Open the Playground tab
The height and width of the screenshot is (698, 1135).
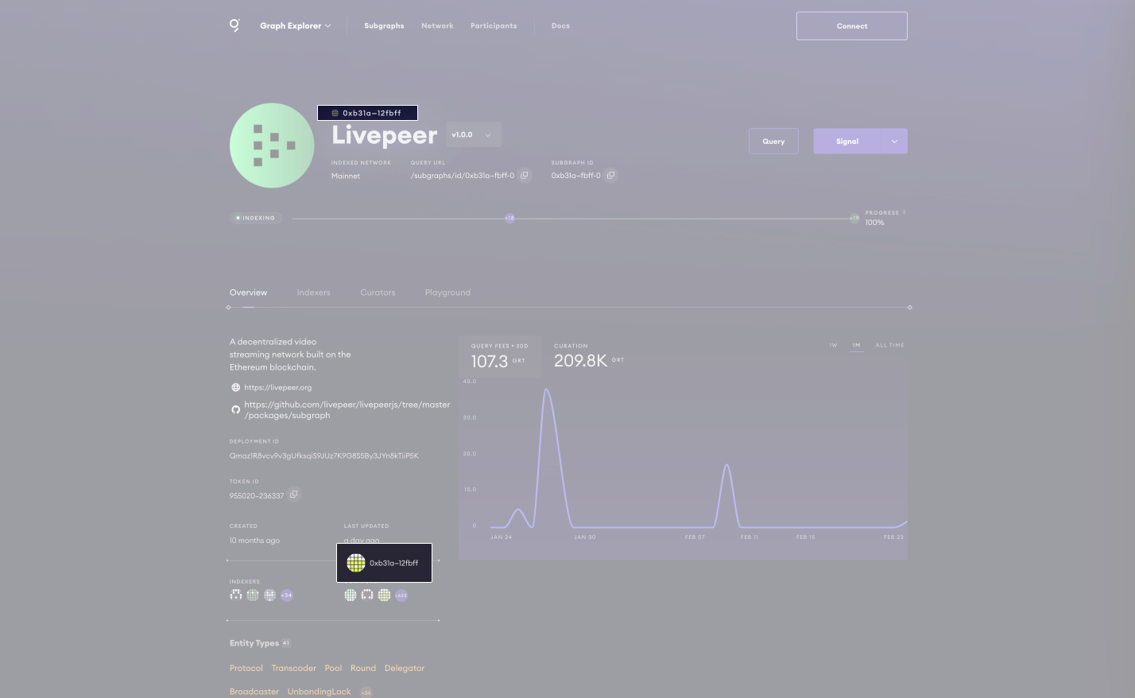447,293
